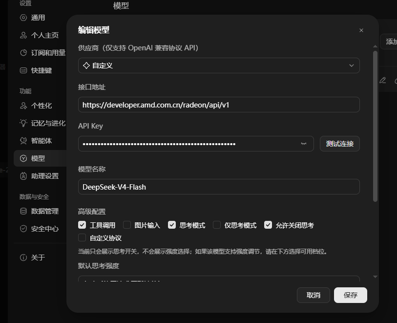397x323 pixels.
Task: Click the supplier dropdown chevron arrow
Action: [352, 65]
